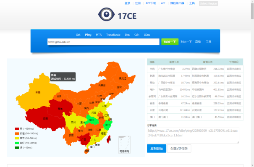Open the 登录 login link
This screenshot has height=167, width=254.
(127, 3)
